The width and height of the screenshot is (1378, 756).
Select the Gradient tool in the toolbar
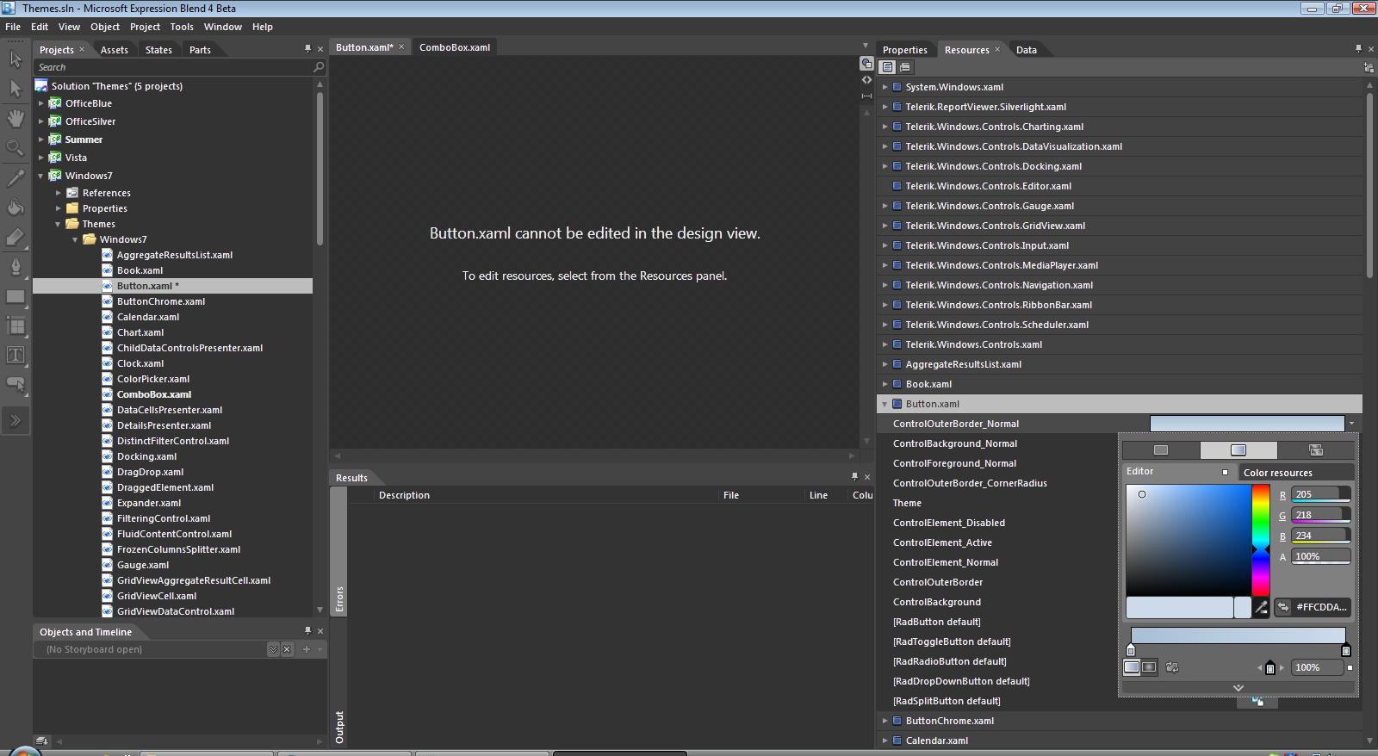click(16, 237)
